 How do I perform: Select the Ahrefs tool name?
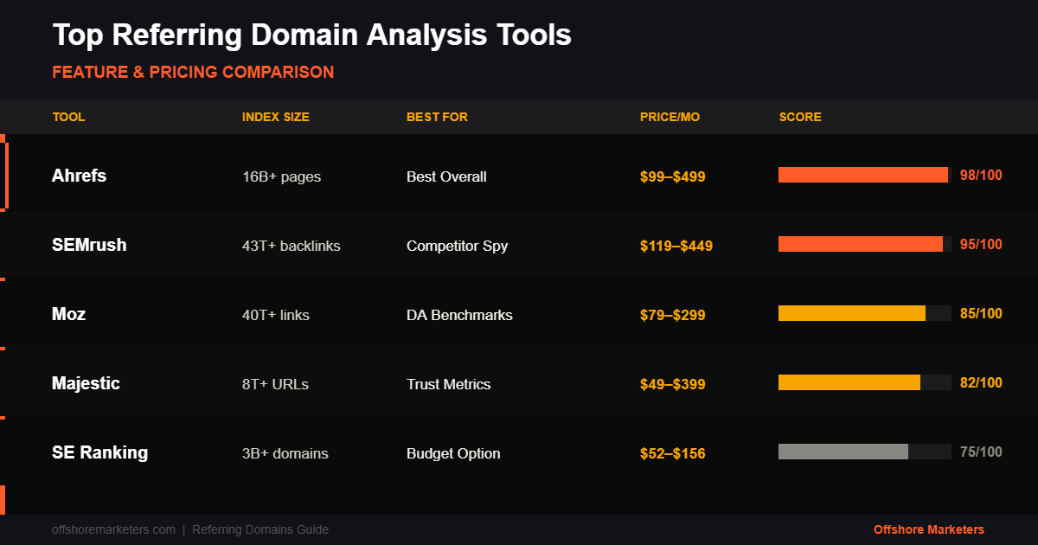79,176
